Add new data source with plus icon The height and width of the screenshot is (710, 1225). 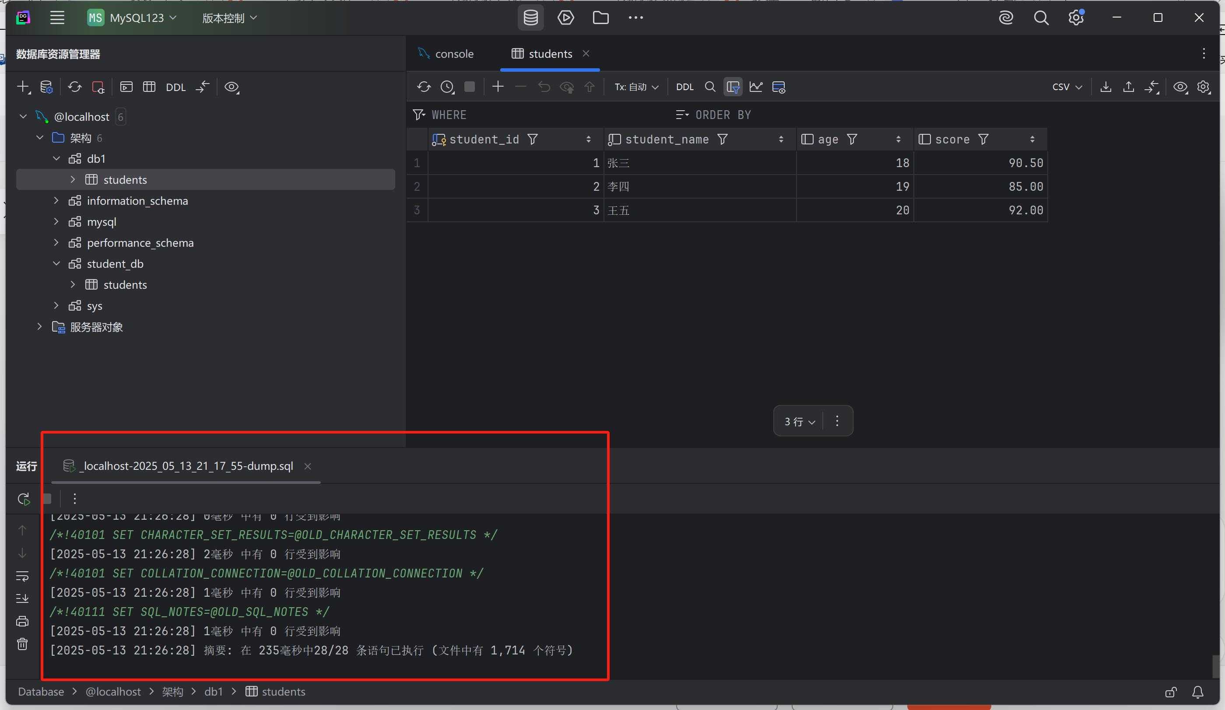[x=23, y=87]
